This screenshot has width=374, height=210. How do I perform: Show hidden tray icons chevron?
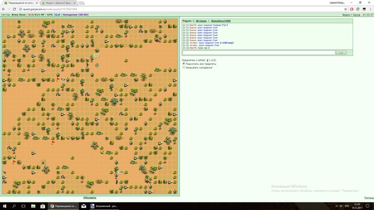click(337, 206)
